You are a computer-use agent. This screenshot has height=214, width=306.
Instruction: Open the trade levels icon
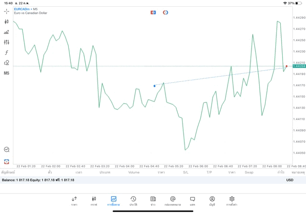tap(7, 32)
